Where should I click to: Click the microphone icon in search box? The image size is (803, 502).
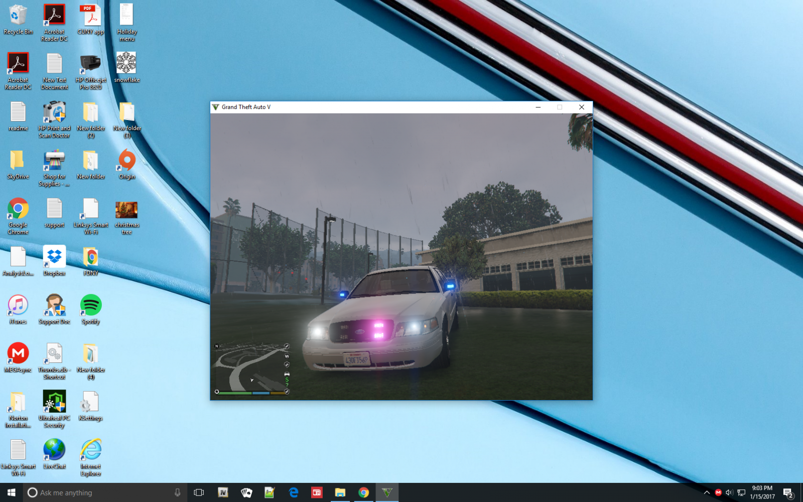[177, 492]
